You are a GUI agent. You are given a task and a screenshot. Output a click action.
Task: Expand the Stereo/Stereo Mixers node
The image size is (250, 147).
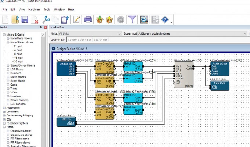point(8,65)
